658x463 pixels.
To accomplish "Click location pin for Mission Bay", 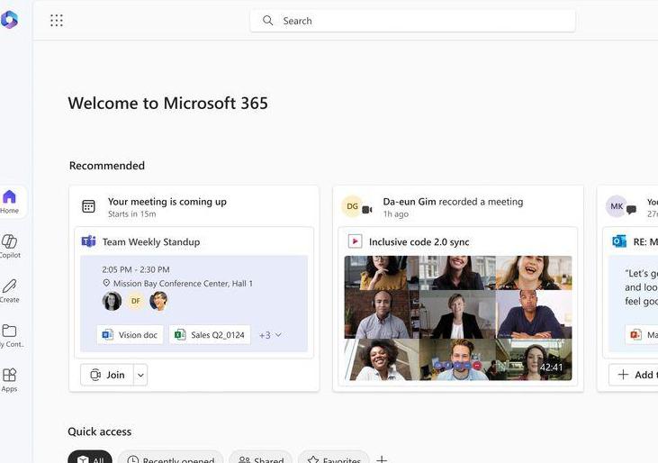I will pyautogui.click(x=106, y=283).
